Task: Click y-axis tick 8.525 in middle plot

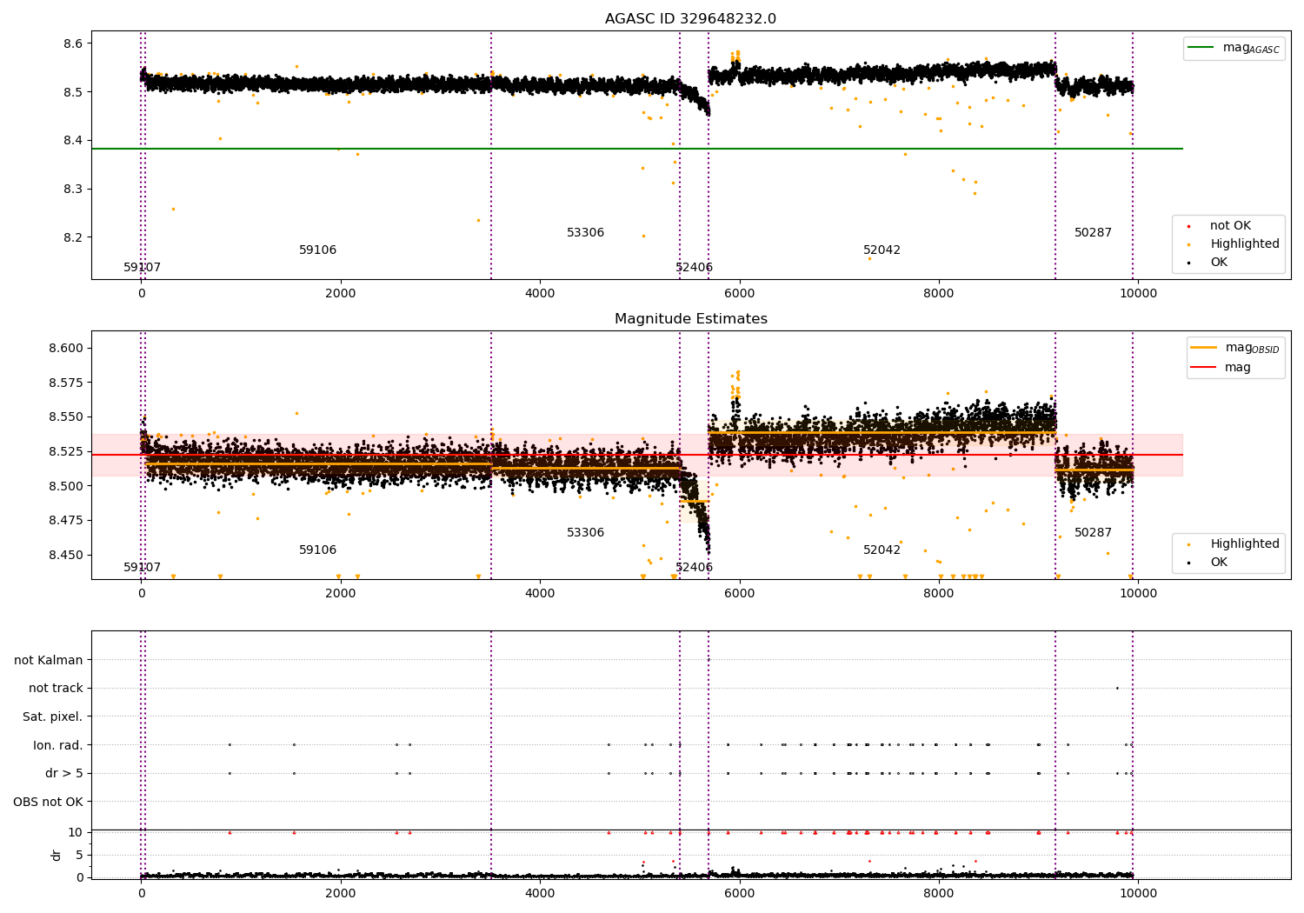Action: pyautogui.click(x=66, y=452)
